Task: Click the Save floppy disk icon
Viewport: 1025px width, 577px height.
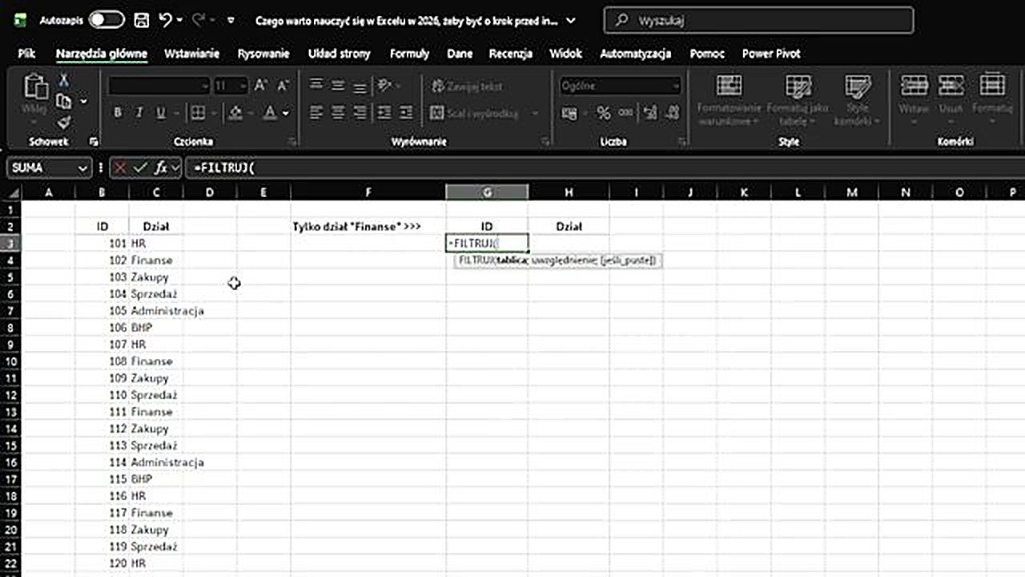Action: 142,21
